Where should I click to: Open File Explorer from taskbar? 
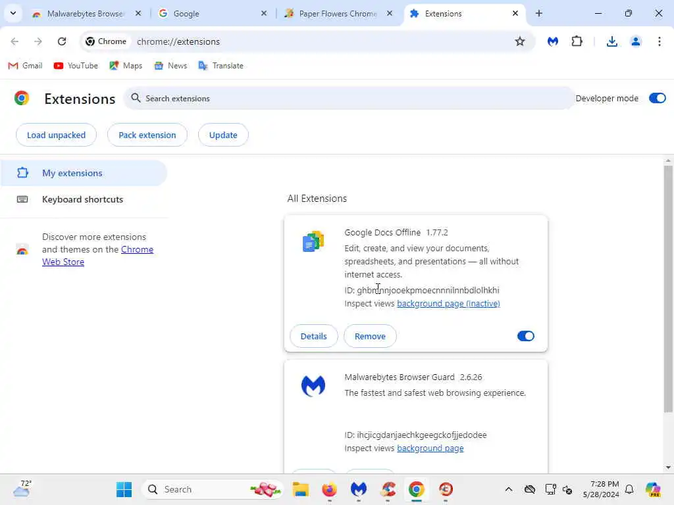(x=300, y=489)
